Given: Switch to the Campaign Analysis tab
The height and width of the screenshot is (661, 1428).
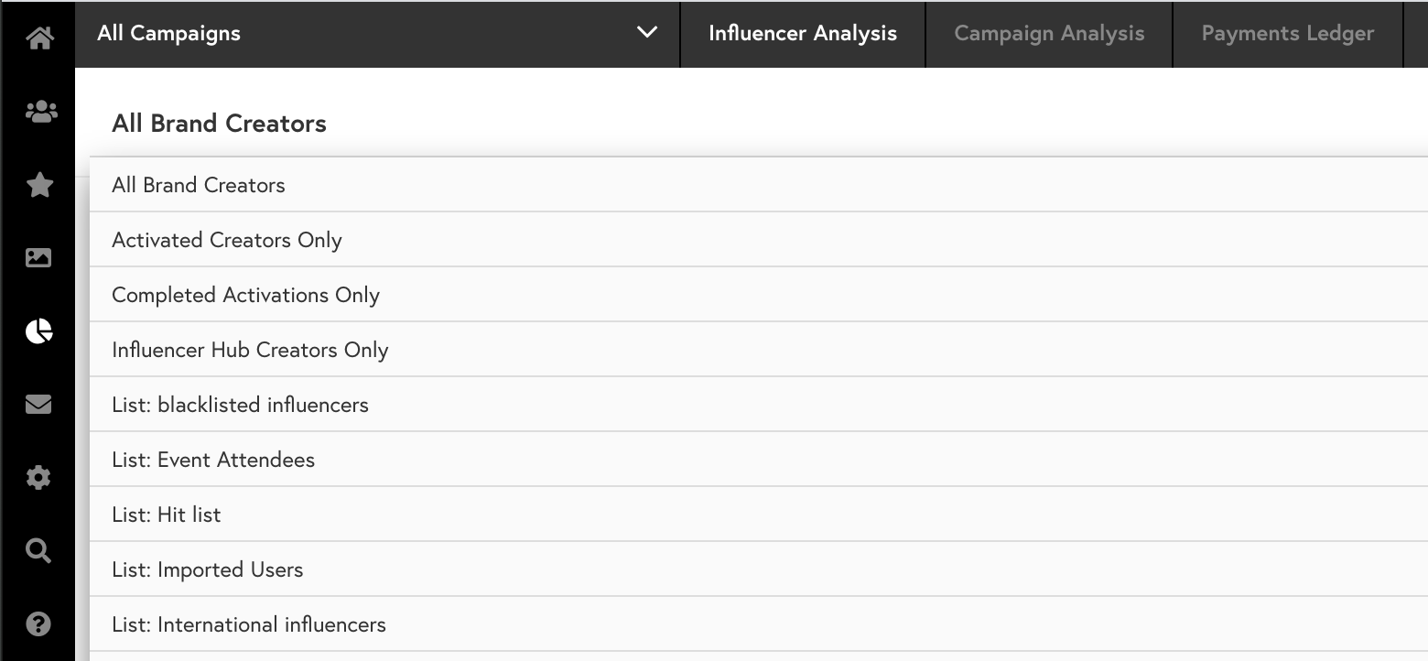Looking at the screenshot, I should (1049, 34).
